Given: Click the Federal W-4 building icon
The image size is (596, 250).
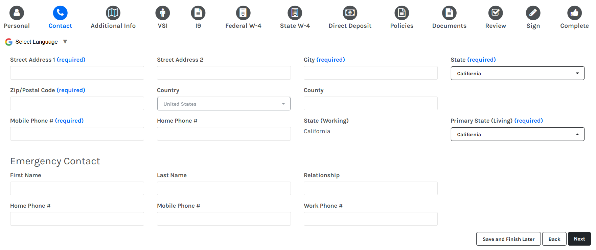Looking at the screenshot, I should 243,13.
